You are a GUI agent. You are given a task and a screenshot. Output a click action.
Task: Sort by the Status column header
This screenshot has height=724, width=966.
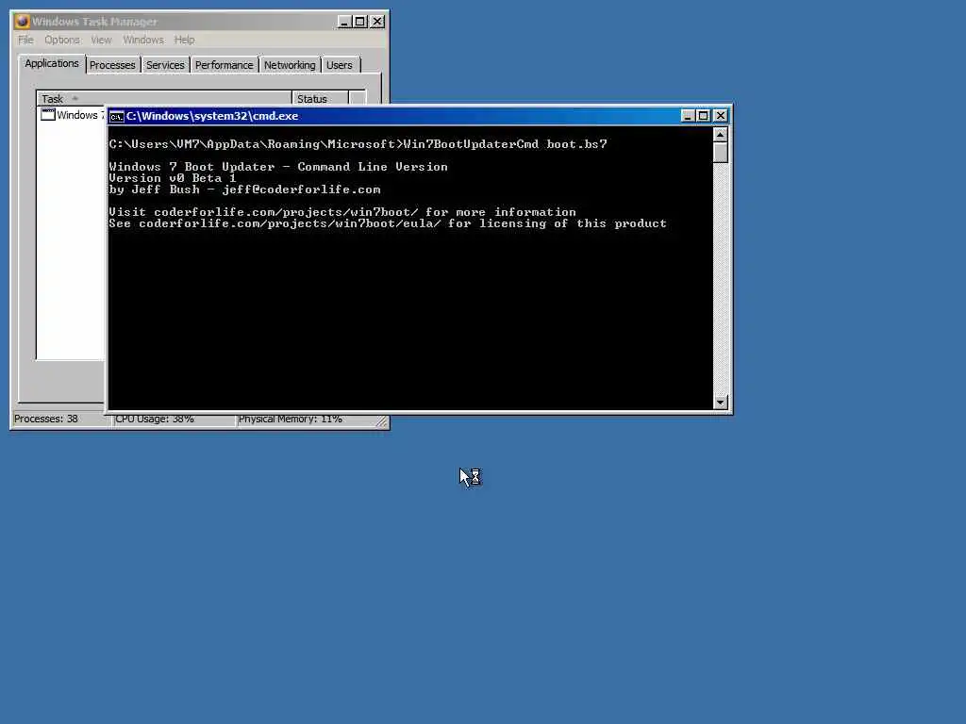[x=320, y=98]
